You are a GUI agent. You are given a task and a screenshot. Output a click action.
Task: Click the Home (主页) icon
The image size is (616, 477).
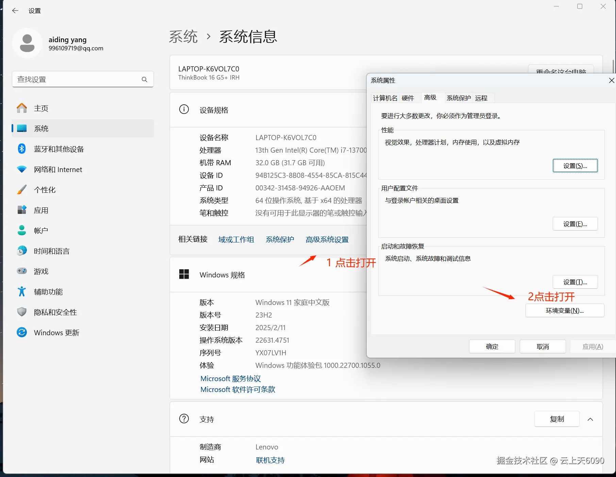coord(22,108)
